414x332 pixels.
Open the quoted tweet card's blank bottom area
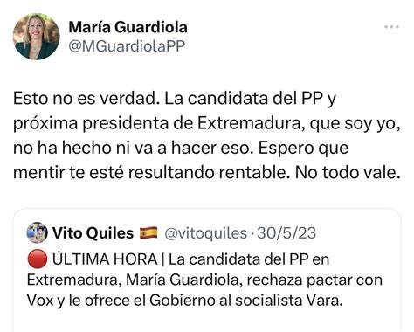pyautogui.click(x=207, y=321)
